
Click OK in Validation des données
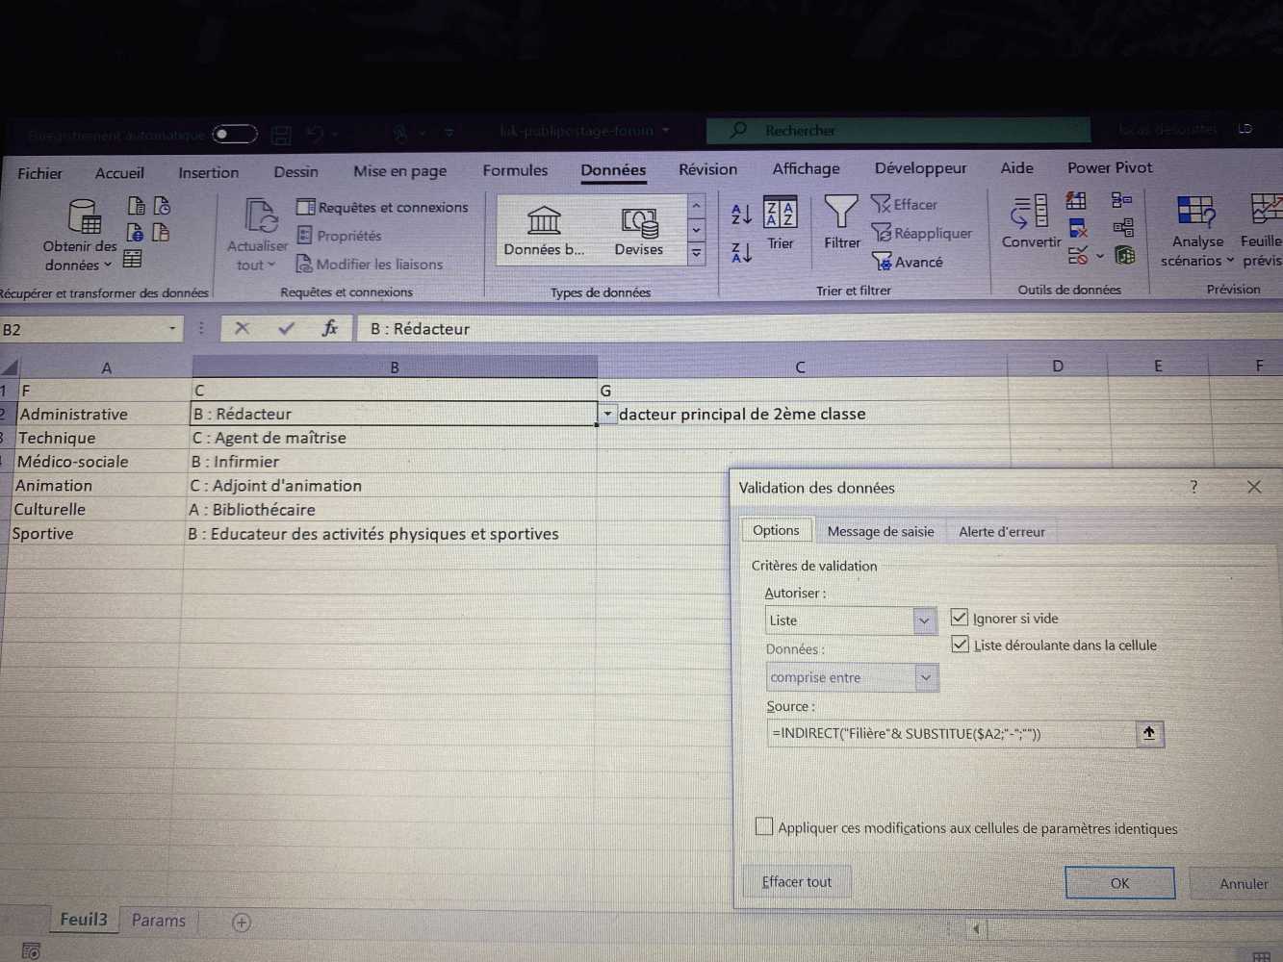1119,883
